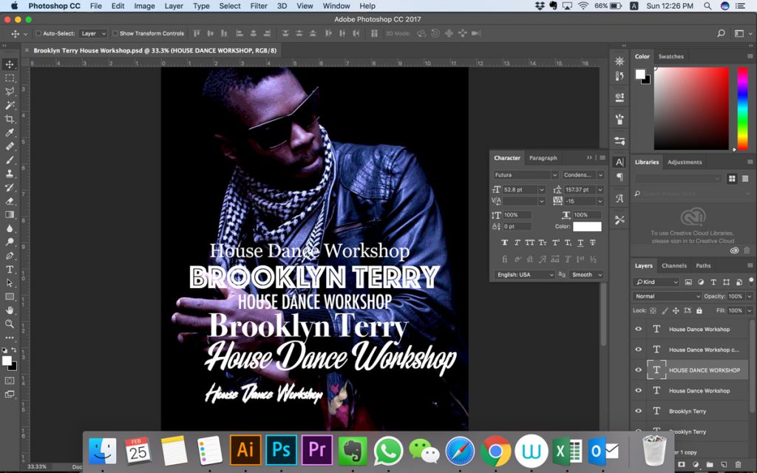
Task: Click the lock all layer icon
Action: tap(699, 310)
